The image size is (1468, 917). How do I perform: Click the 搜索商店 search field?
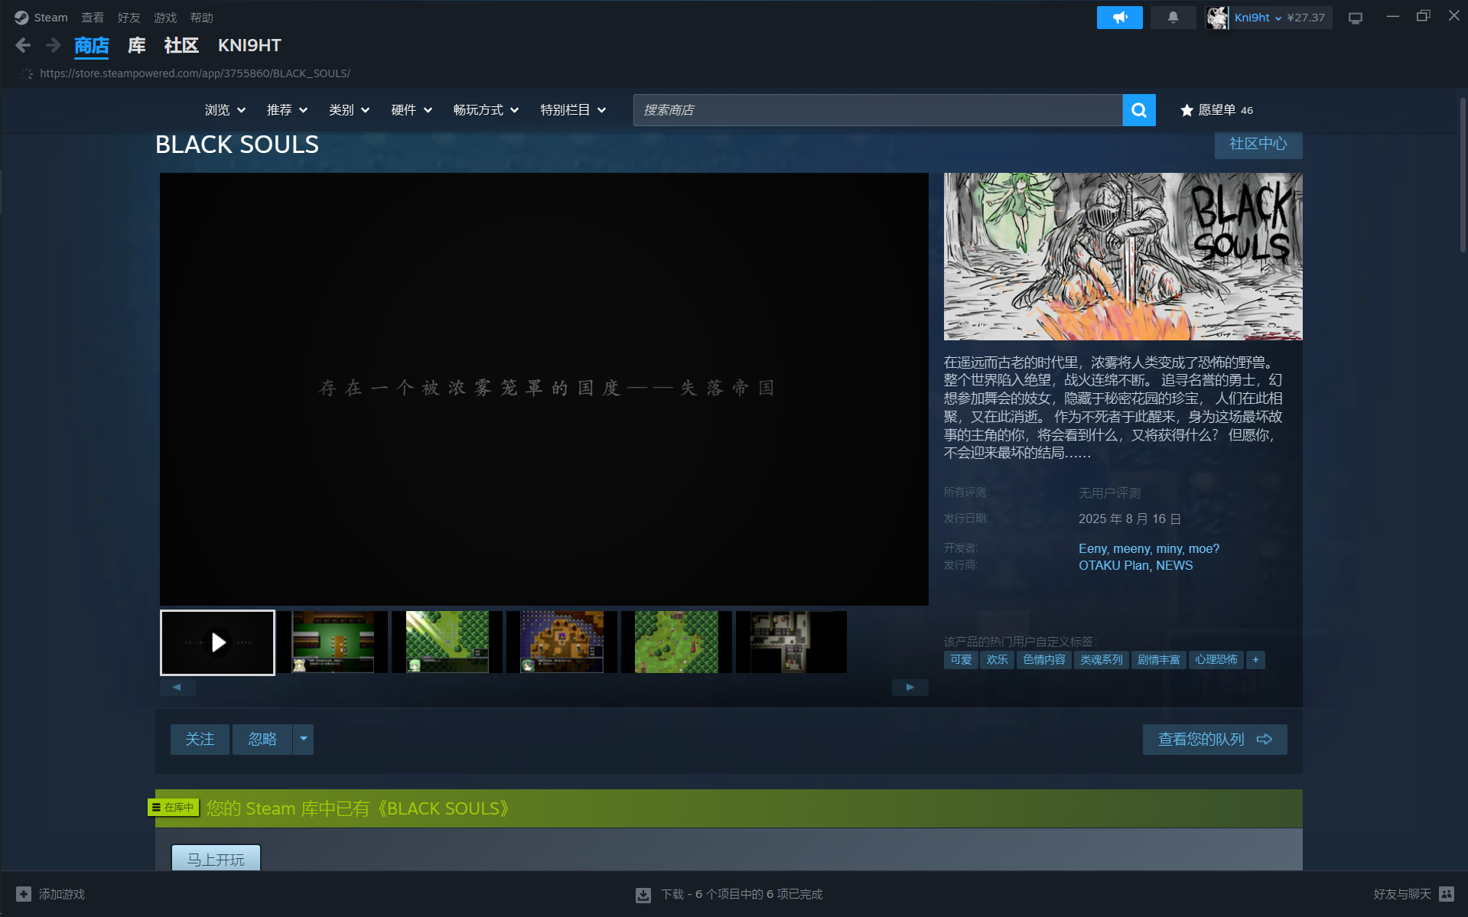[877, 110]
